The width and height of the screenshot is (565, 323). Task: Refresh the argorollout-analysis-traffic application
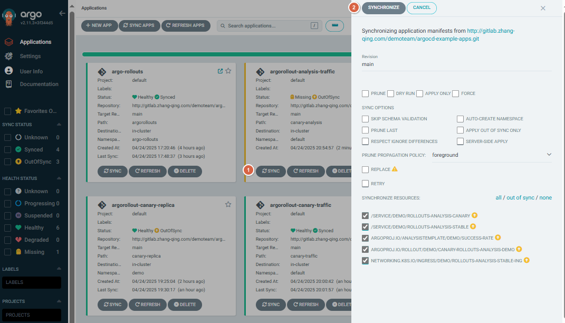[x=306, y=171]
